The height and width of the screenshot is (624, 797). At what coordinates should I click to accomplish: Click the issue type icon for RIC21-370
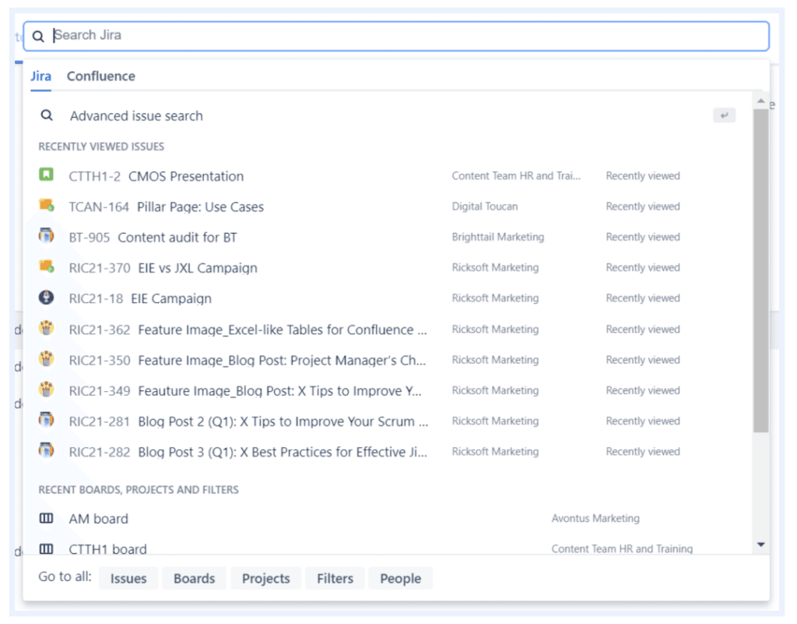coord(47,266)
